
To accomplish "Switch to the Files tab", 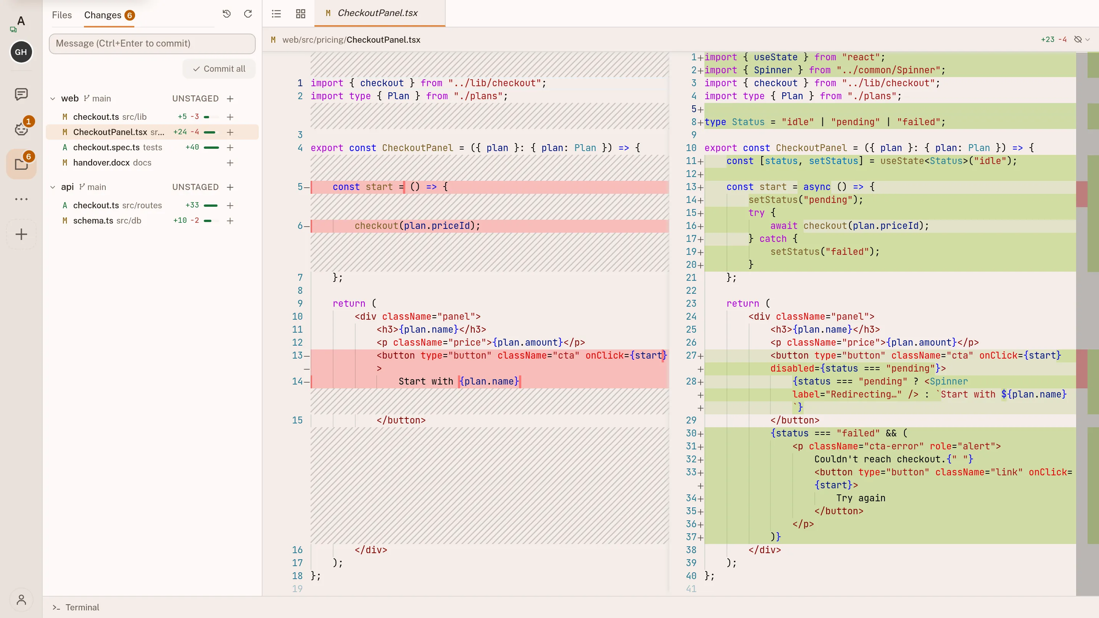I will pyautogui.click(x=62, y=15).
